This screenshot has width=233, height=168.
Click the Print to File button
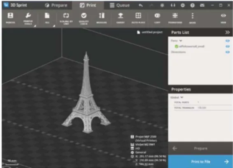click(200, 161)
